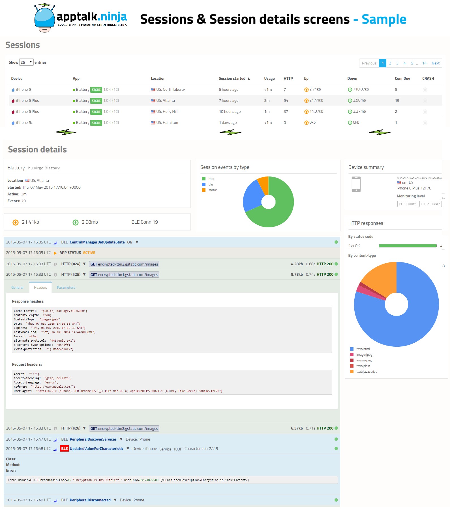This screenshot has width=450, height=509.
Task: Expand HTTP (#24) request details arrow
Action: click(x=84, y=264)
